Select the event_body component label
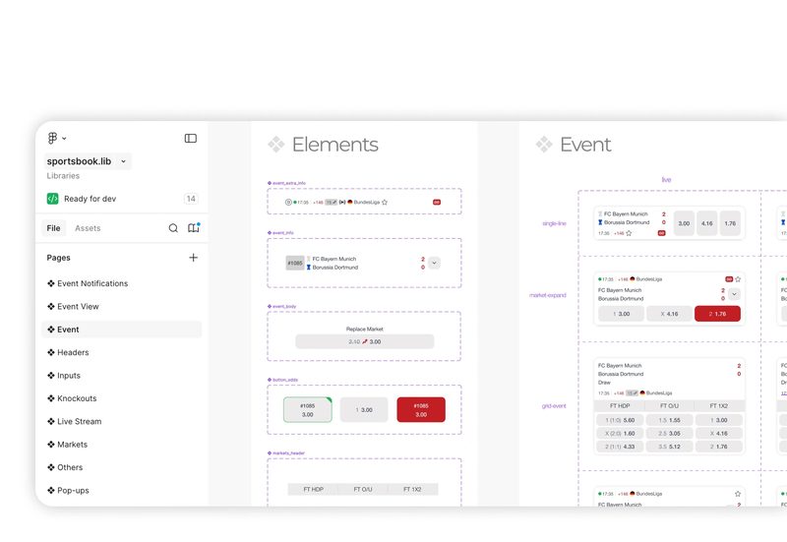787x542 pixels. coord(281,306)
